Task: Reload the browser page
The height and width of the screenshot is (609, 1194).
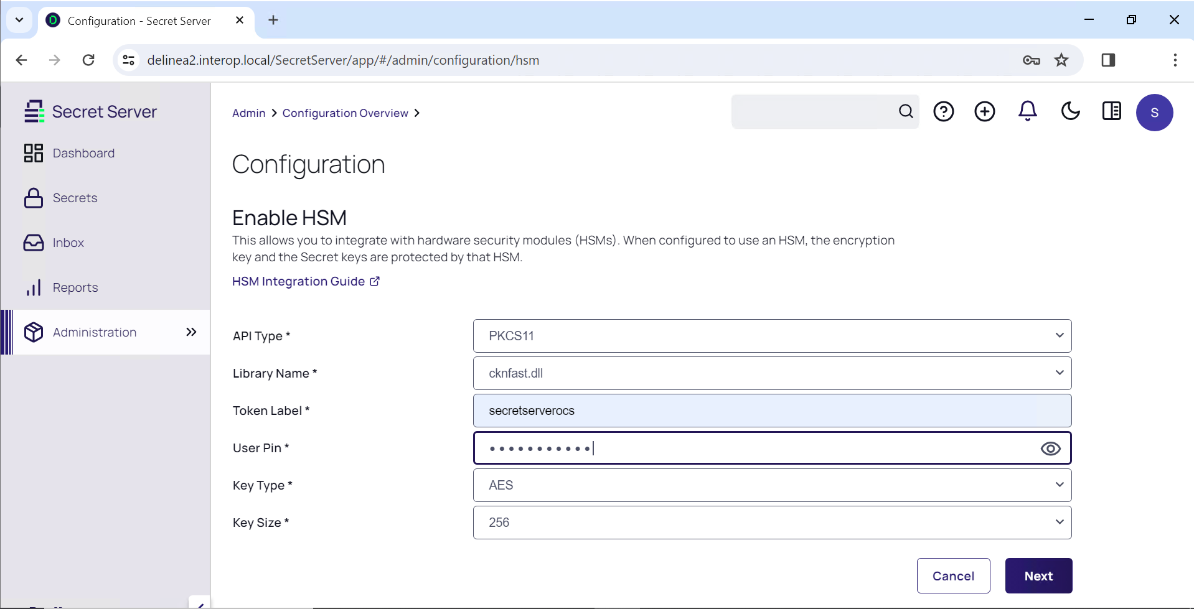Action: coord(88,60)
